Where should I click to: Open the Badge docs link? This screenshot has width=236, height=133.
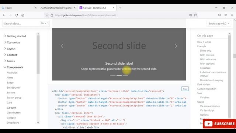tap(10, 82)
